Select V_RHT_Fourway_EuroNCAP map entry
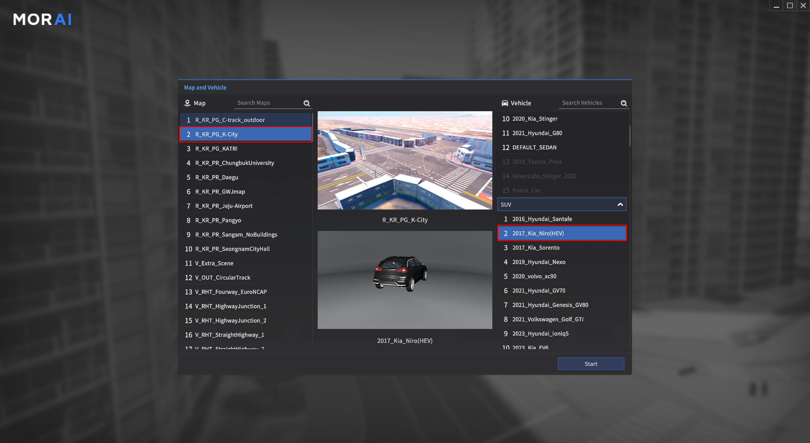Screen dimensions: 810x443 [x=231, y=292]
